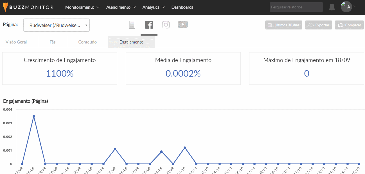The height and width of the screenshot is (174, 365).
Task: Switch to the YouTube network icon
Action: tap(183, 25)
